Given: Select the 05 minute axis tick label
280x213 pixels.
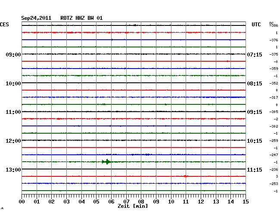Looking at the screenshot, I should 96,202.
